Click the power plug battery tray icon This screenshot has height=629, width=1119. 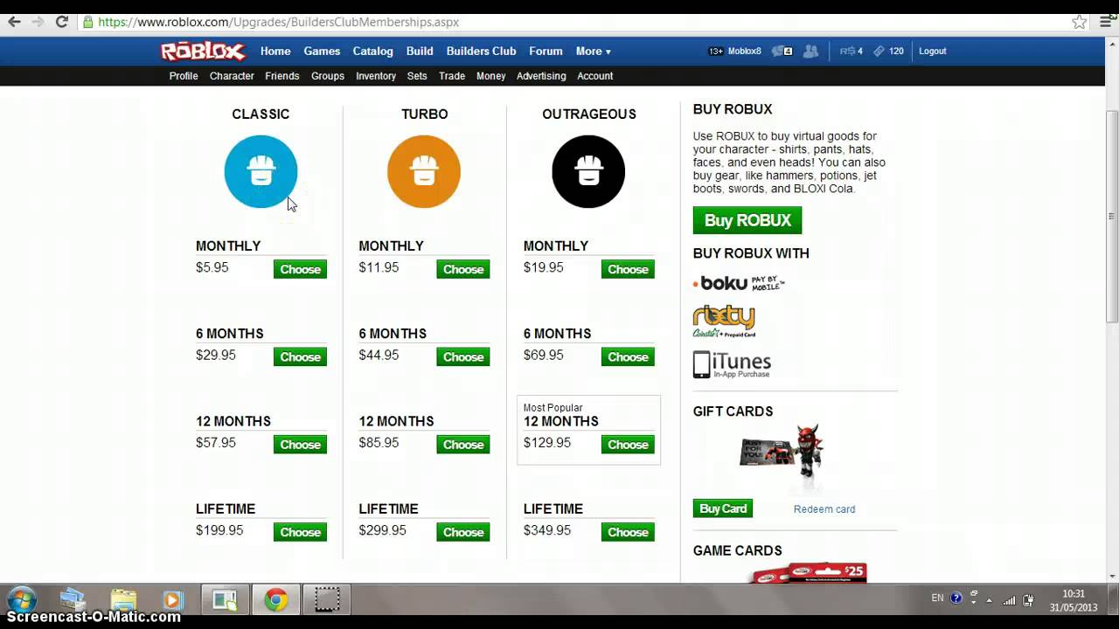[1029, 599]
